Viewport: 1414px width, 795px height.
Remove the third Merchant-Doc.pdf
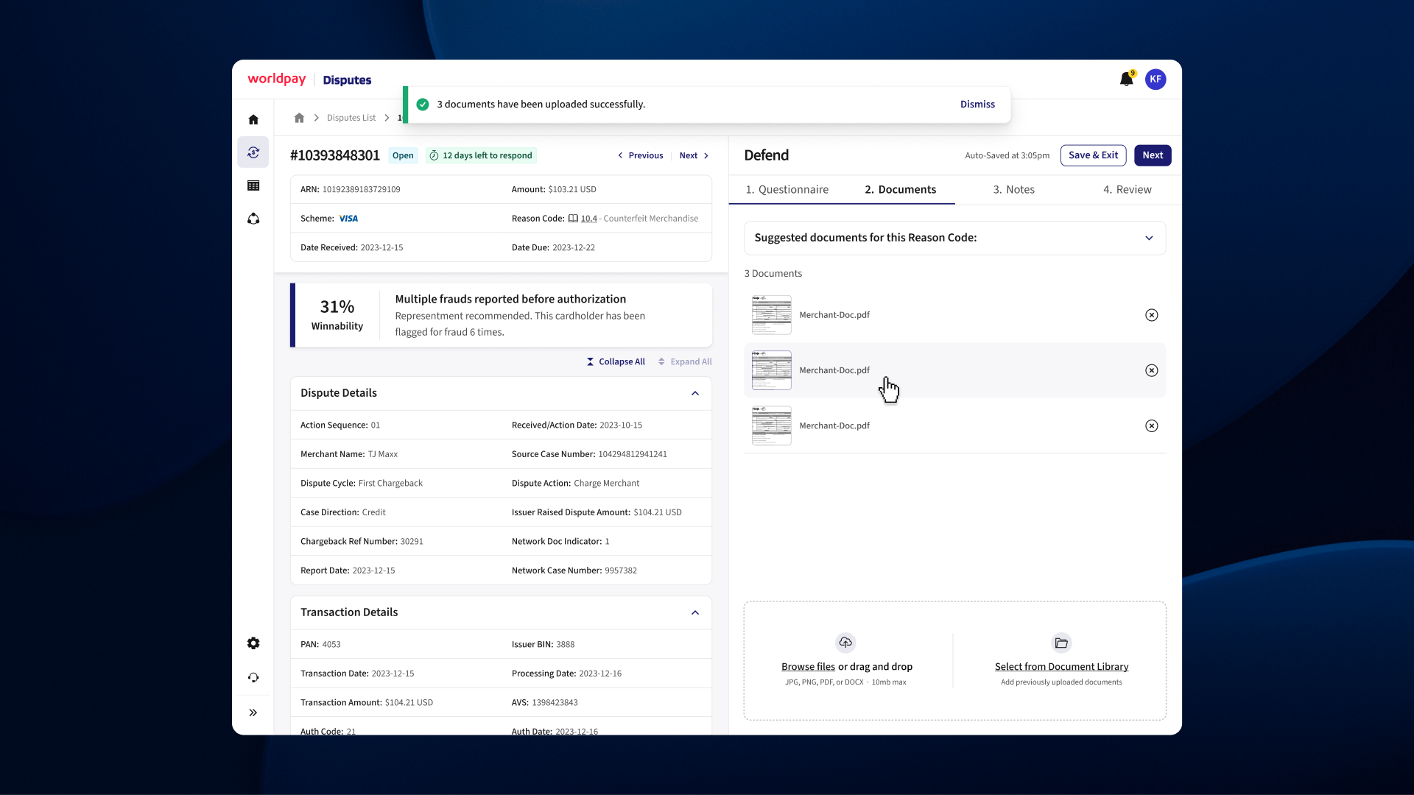click(1152, 425)
